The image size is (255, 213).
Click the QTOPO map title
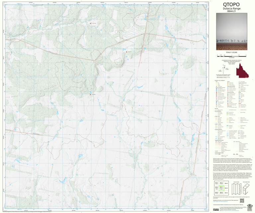[231, 4]
